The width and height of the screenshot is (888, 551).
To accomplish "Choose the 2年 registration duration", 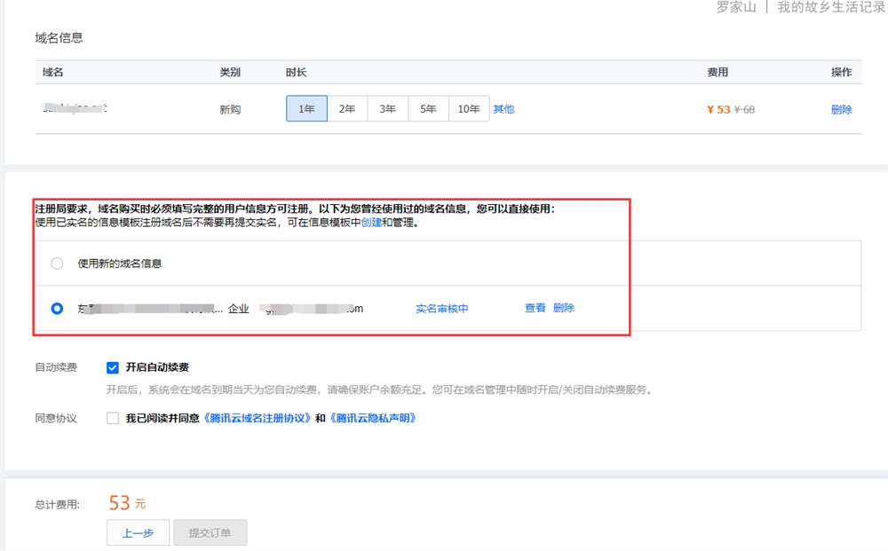I will click(347, 109).
